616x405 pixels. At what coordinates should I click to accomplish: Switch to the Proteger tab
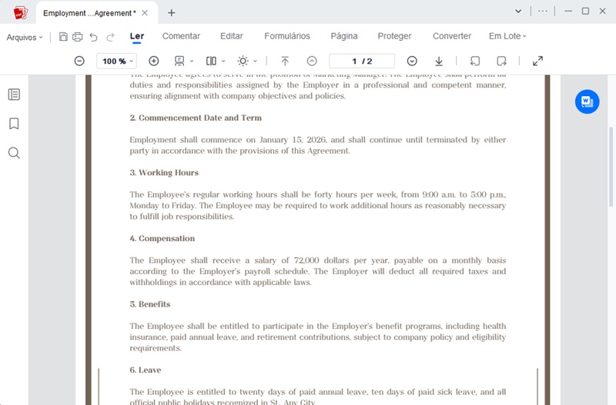pyautogui.click(x=394, y=36)
